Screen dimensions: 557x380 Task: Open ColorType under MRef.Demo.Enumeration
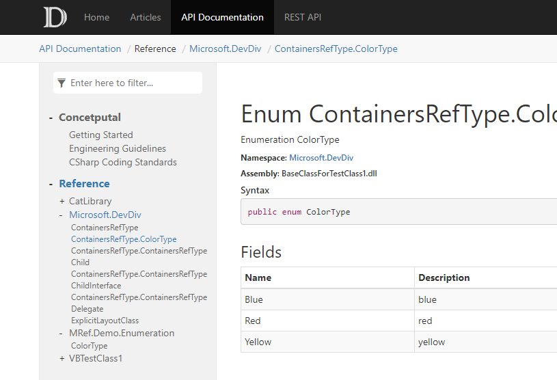click(89, 346)
